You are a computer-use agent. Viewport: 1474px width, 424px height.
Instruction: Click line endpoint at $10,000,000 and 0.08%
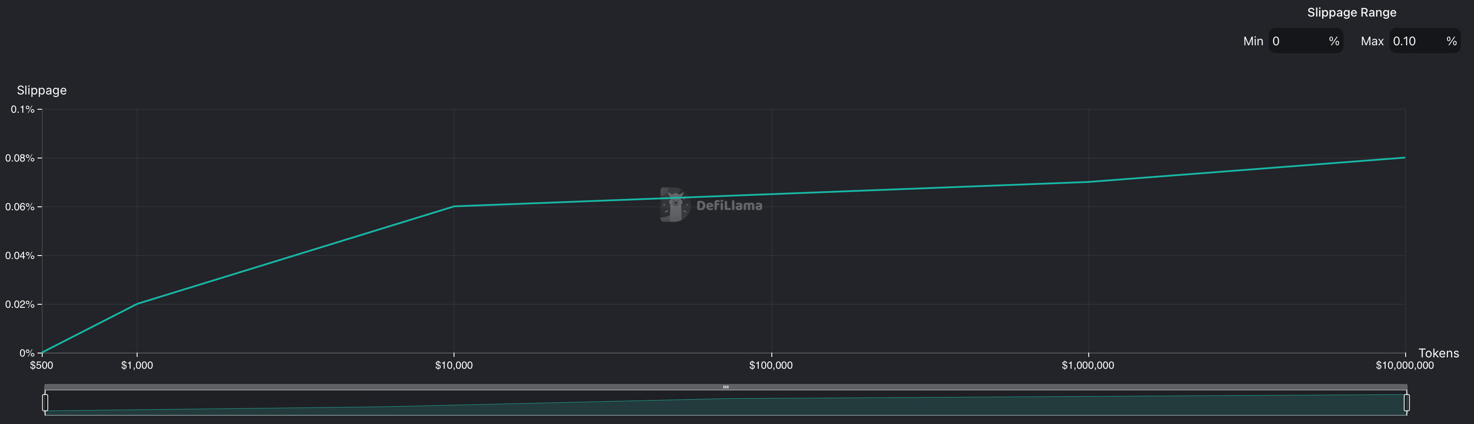click(1405, 157)
